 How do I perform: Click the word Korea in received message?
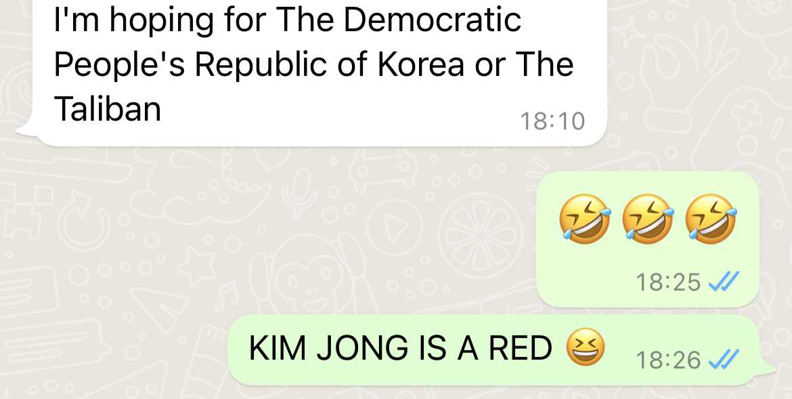[421, 65]
